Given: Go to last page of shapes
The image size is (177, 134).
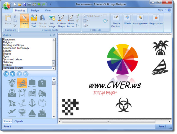Looking at the screenshot, I should [26, 74].
